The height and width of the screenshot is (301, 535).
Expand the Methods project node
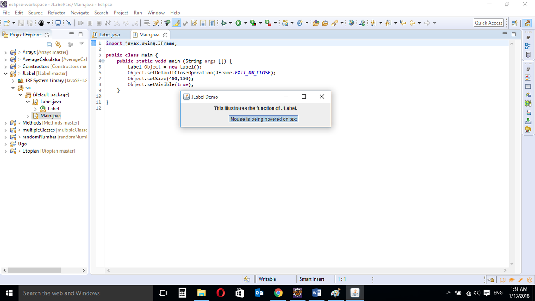pyautogui.click(x=5, y=123)
